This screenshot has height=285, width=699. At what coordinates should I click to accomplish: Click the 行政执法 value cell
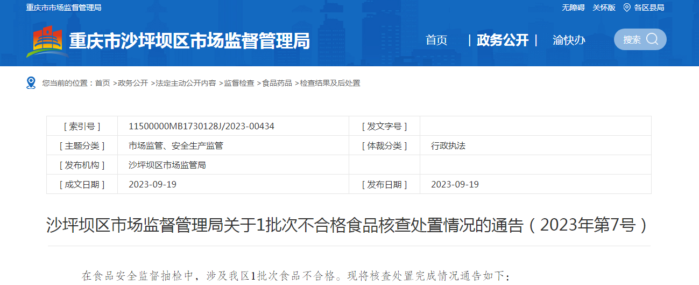point(535,145)
